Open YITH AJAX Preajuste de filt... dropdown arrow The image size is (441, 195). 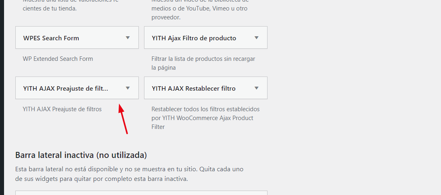coord(127,88)
